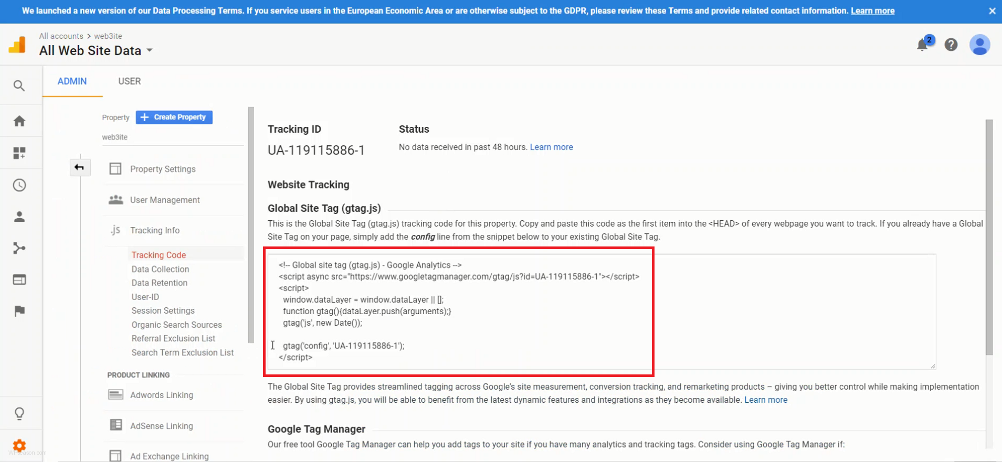Viewport: 1002px width, 462px height.
Task: Click the tracking code box resize handle
Action: point(932,366)
